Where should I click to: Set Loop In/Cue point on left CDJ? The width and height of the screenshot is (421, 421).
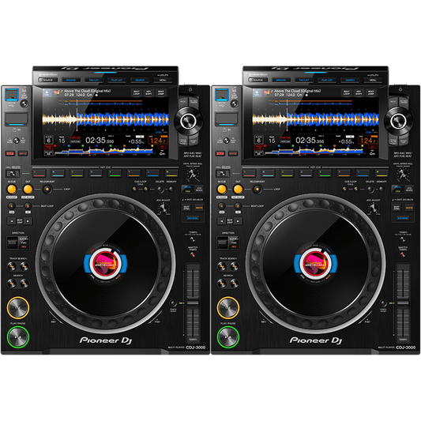tap(12, 190)
